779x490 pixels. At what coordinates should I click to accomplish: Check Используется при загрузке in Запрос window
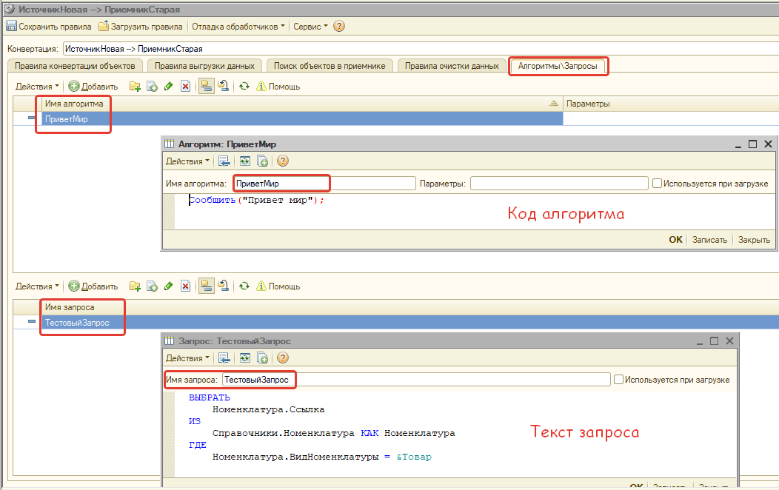(x=618, y=379)
